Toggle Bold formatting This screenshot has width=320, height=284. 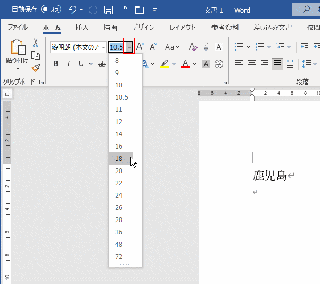(56, 64)
